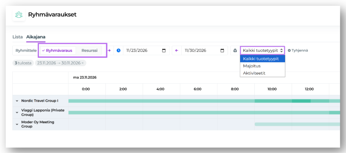This screenshot has width=346, height=153.
Task: Click the 4:00 time column header
Action: [160, 89]
